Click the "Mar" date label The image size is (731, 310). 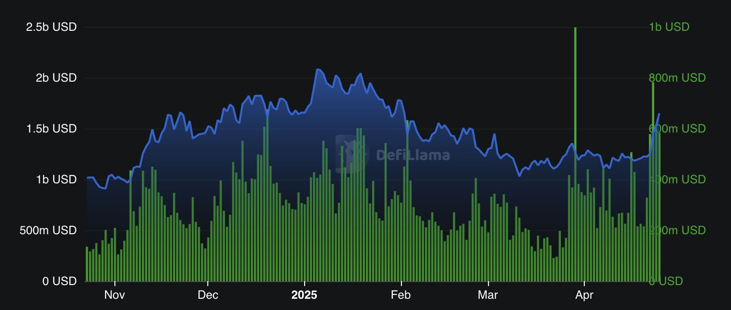click(x=488, y=295)
